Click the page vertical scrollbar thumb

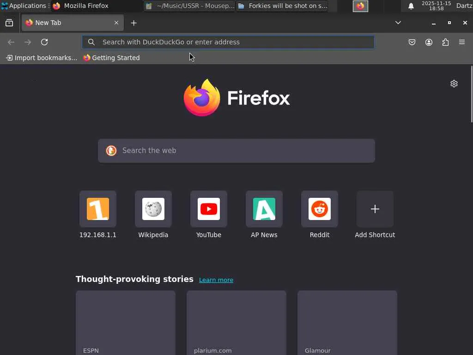click(472, 94)
